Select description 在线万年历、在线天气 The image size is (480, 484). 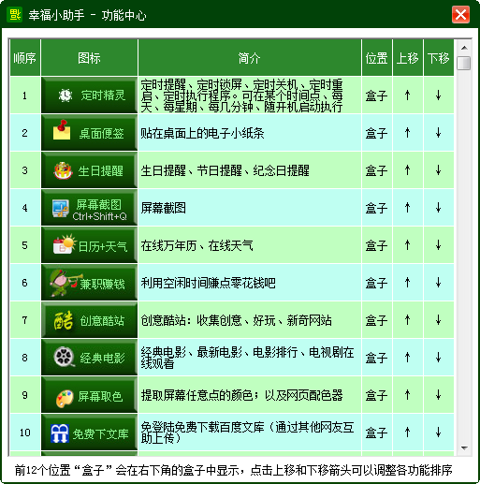point(196,245)
